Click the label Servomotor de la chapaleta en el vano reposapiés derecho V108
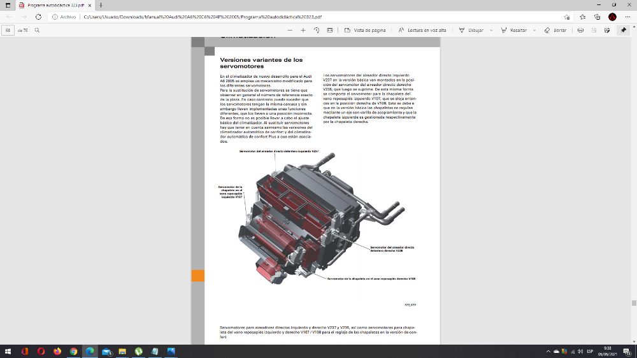 [x=371, y=279]
